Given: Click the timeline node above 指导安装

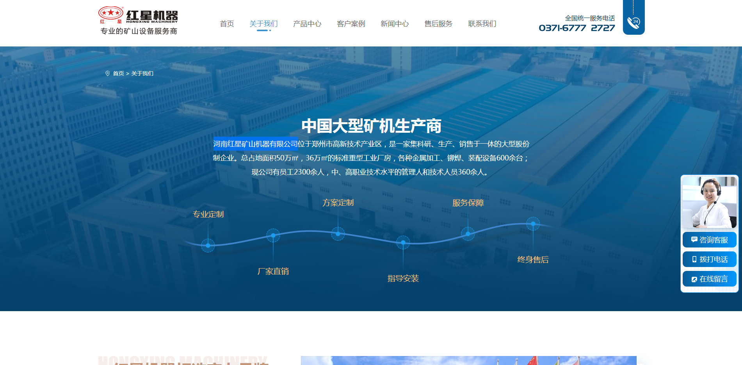Looking at the screenshot, I should pos(403,242).
